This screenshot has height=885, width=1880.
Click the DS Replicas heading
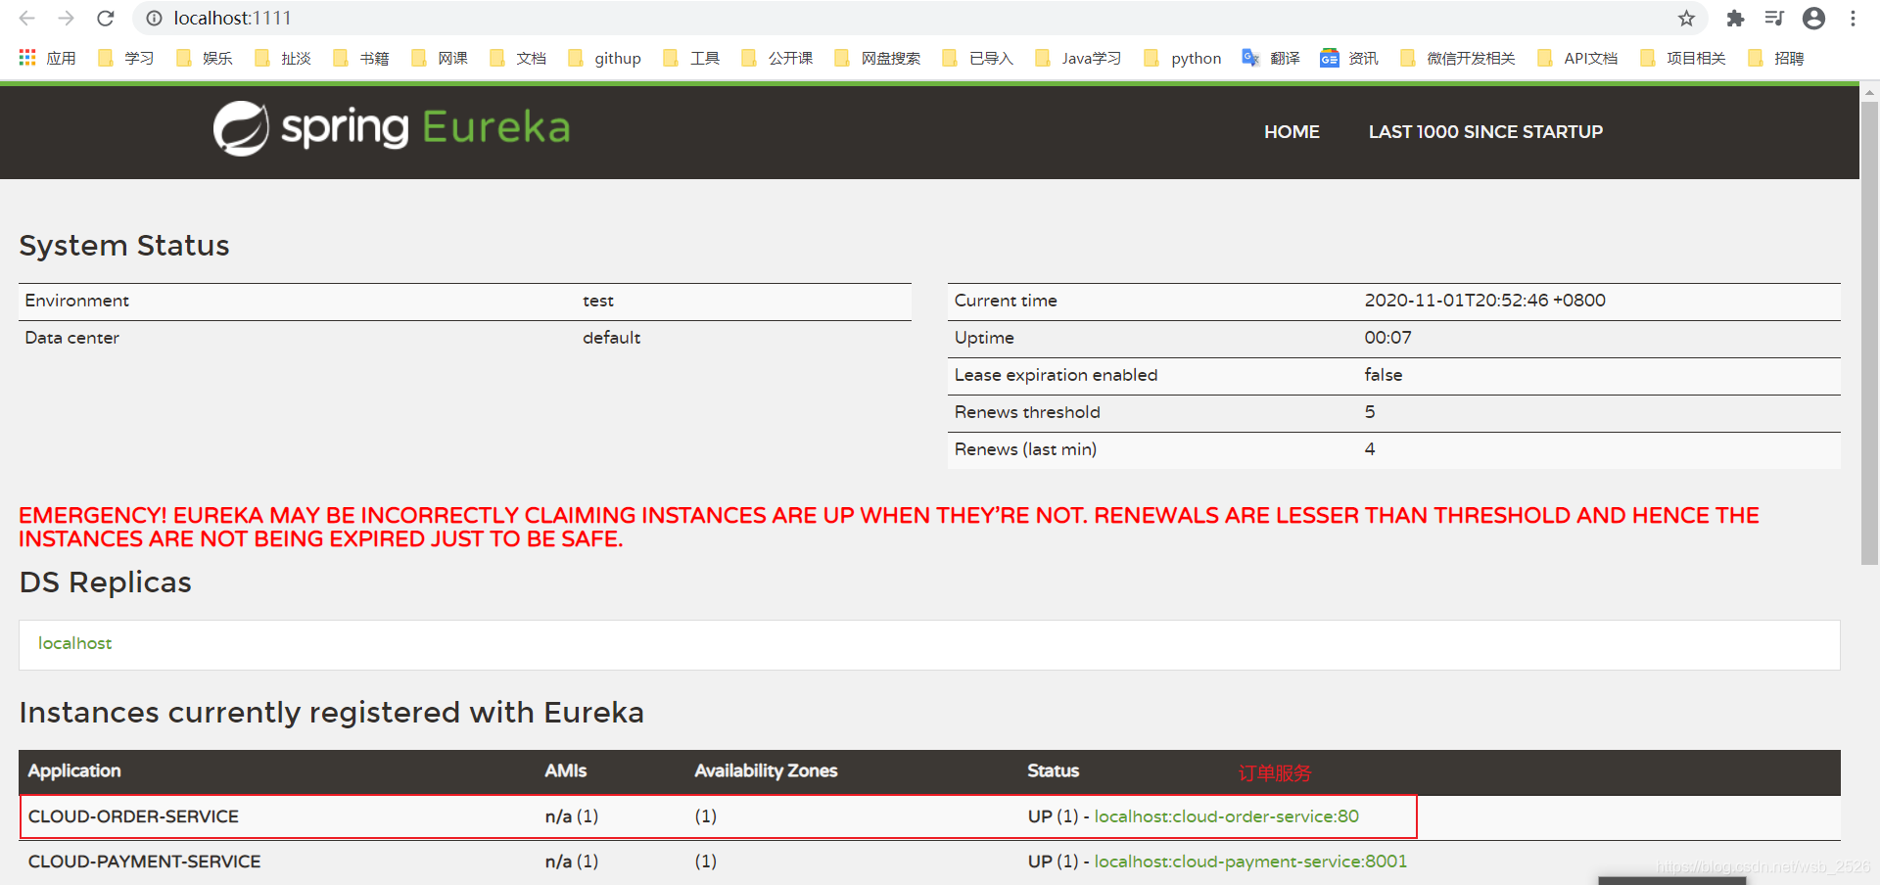click(x=105, y=582)
